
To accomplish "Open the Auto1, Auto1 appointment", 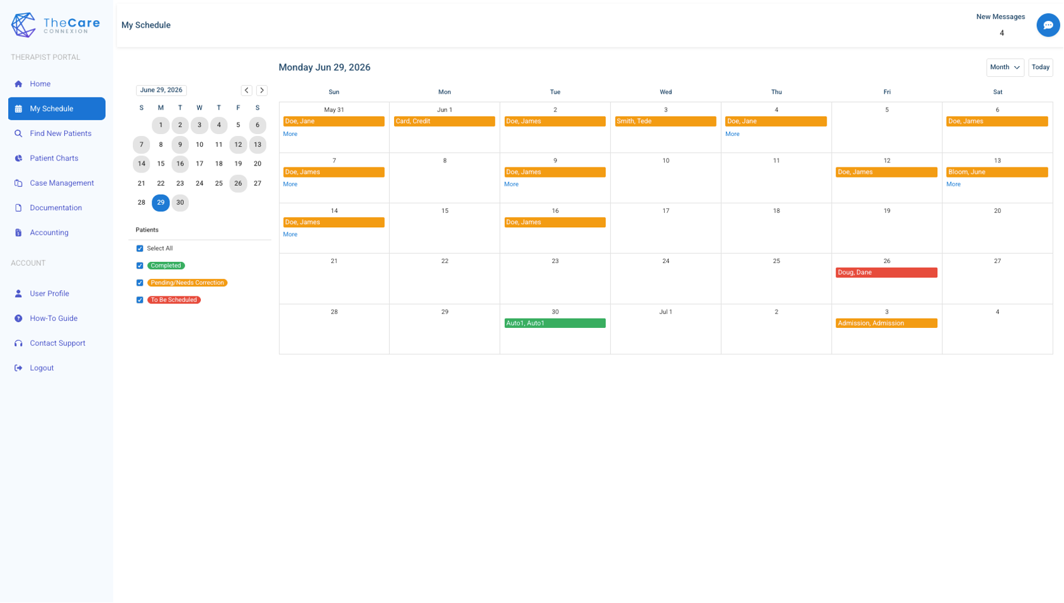I will coord(555,324).
